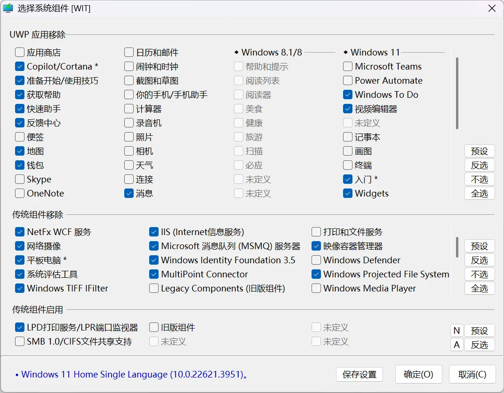504x393 pixels.
Task: Uncheck Windows TIFF IFilter option
Action: pos(20,288)
